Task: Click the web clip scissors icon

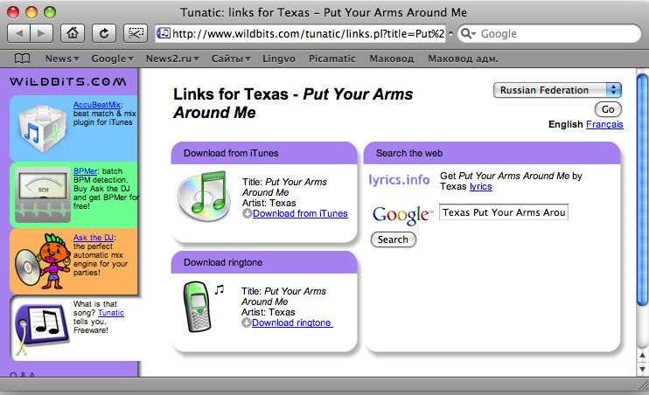Action: (x=136, y=33)
